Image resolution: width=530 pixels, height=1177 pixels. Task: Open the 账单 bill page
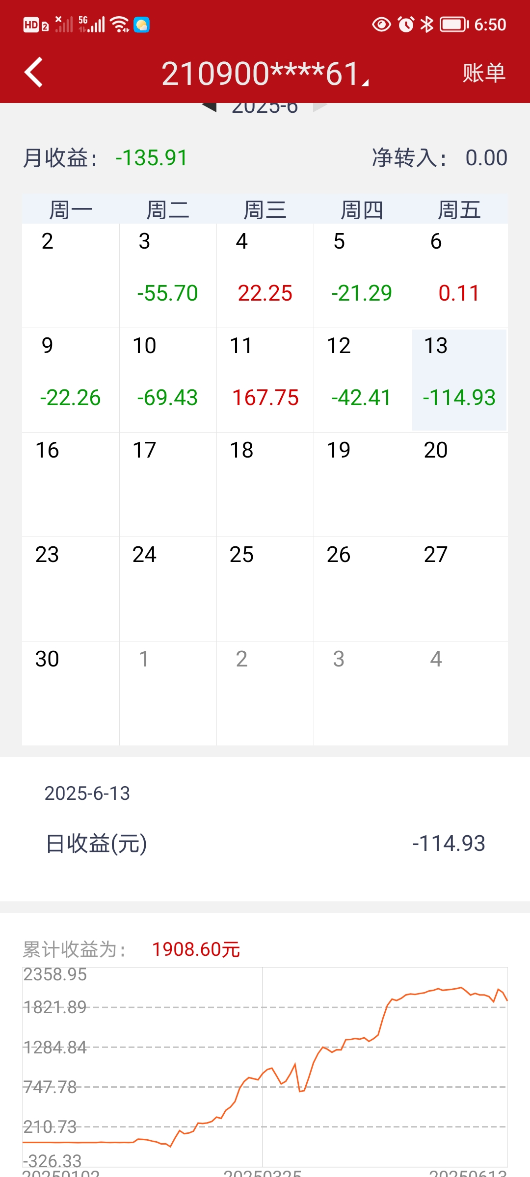point(484,73)
